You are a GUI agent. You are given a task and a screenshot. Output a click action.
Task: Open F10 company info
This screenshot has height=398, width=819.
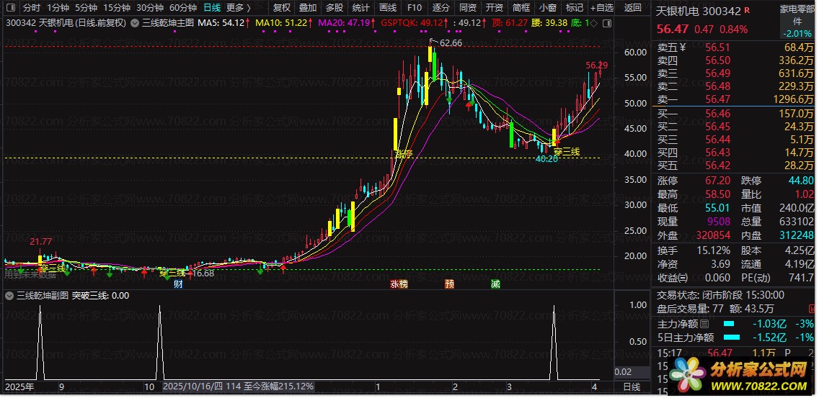pyautogui.click(x=414, y=8)
